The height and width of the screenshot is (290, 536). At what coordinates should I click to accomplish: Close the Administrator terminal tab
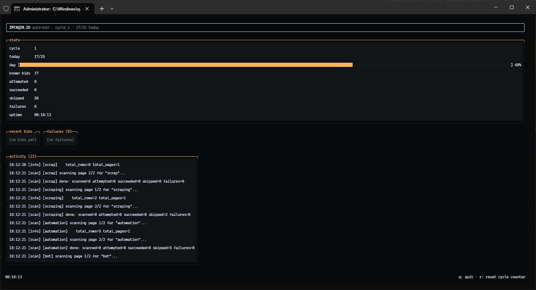[x=87, y=9]
